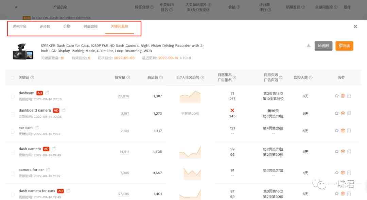Star the camera for car keyword
367x200 pixels.
coord(336,172)
